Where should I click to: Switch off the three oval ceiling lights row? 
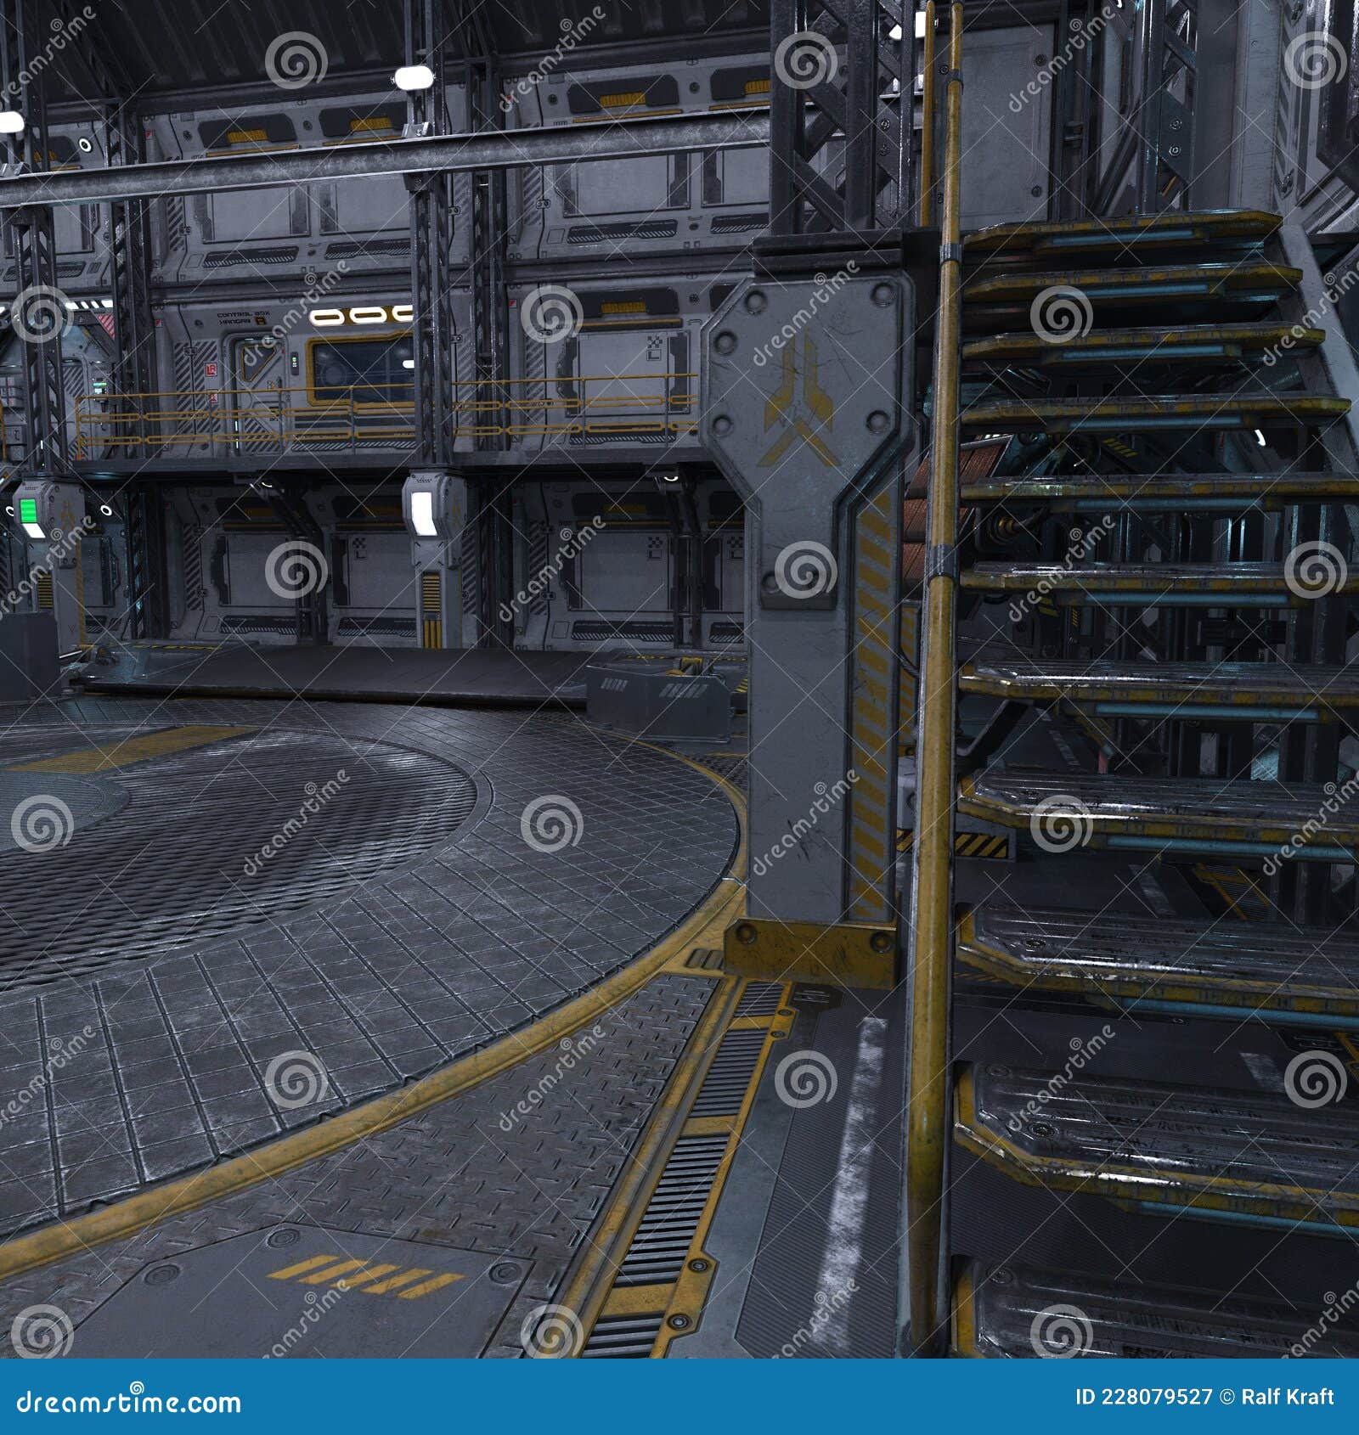361,315
